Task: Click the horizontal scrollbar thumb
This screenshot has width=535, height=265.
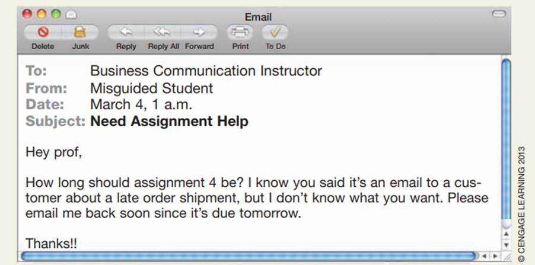Action: point(249,256)
